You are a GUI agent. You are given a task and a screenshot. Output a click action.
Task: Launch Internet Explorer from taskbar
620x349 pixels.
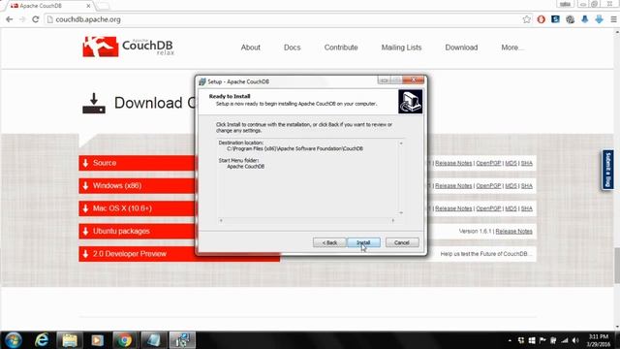pyautogui.click(x=42, y=340)
